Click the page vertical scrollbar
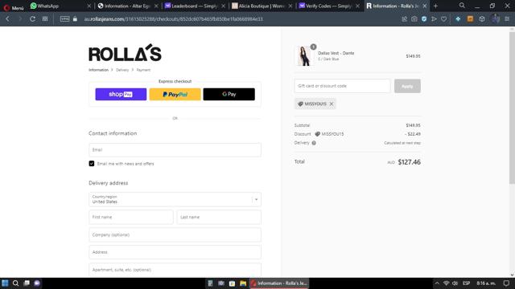The image size is (515, 289). tap(512, 108)
